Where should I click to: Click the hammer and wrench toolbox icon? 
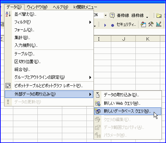(151, 24)
